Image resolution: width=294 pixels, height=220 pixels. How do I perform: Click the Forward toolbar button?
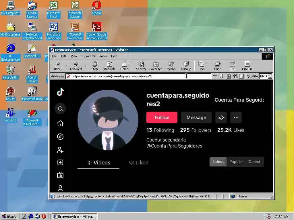tap(76, 66)
